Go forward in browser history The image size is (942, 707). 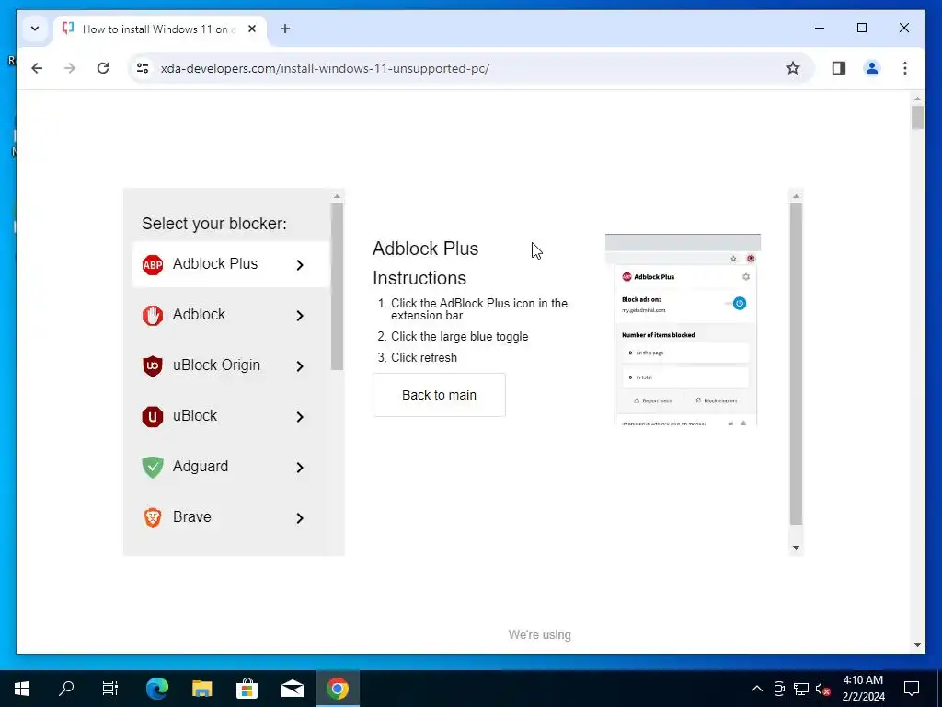pyautogui.click(x=70, y=68)
